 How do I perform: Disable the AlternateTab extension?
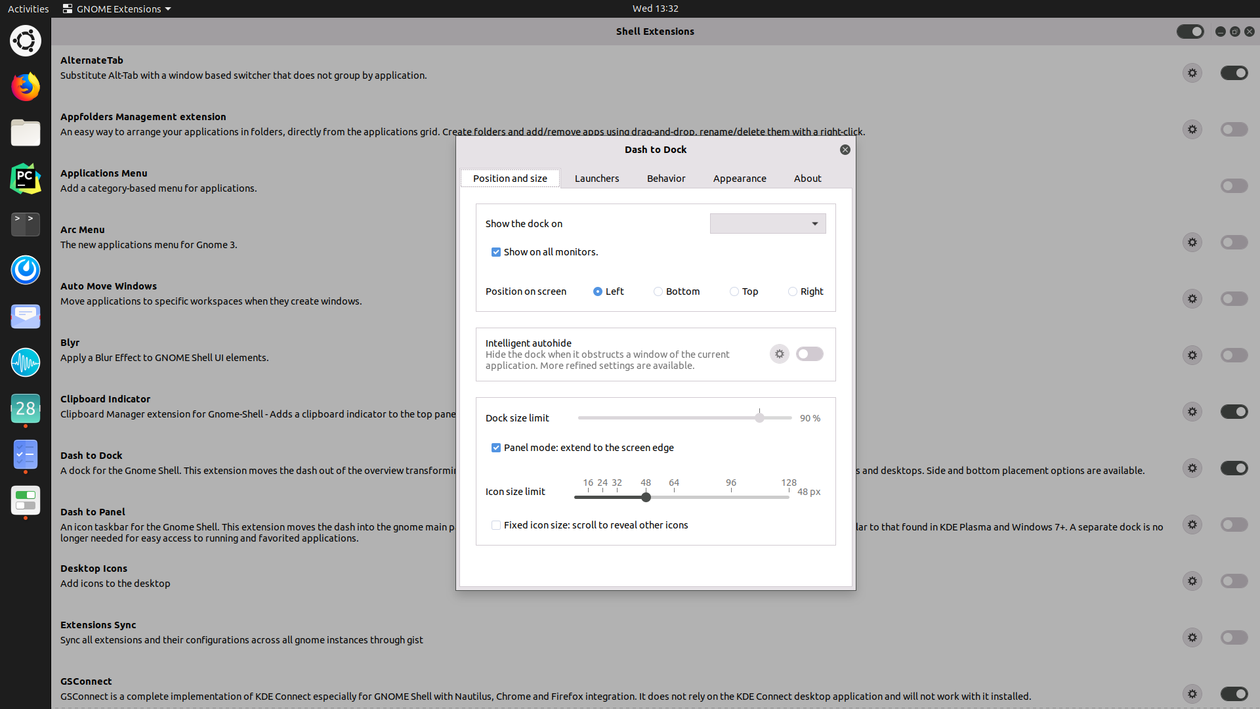pos(1234,73)
